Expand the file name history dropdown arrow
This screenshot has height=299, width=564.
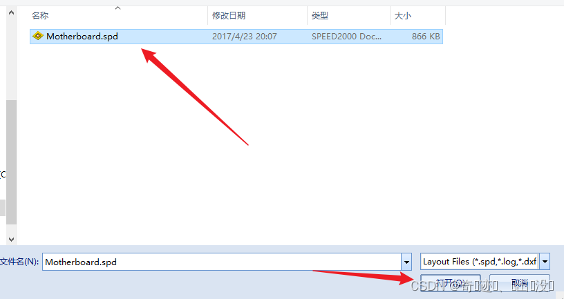click(406, 262)
